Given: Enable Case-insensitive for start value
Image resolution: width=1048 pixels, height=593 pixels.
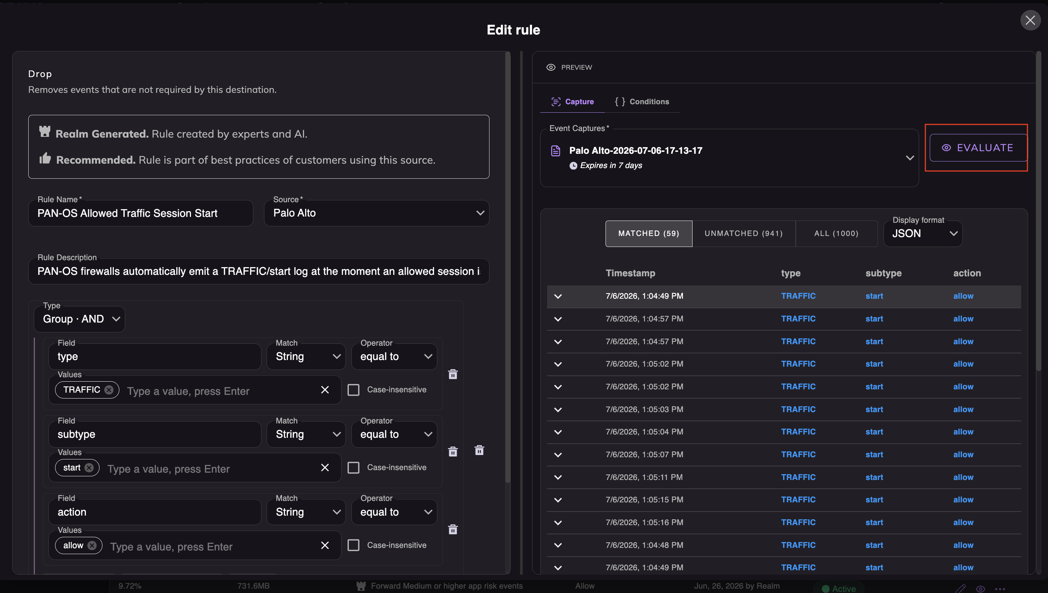Looking at the screenshot, I should point(353,468).
